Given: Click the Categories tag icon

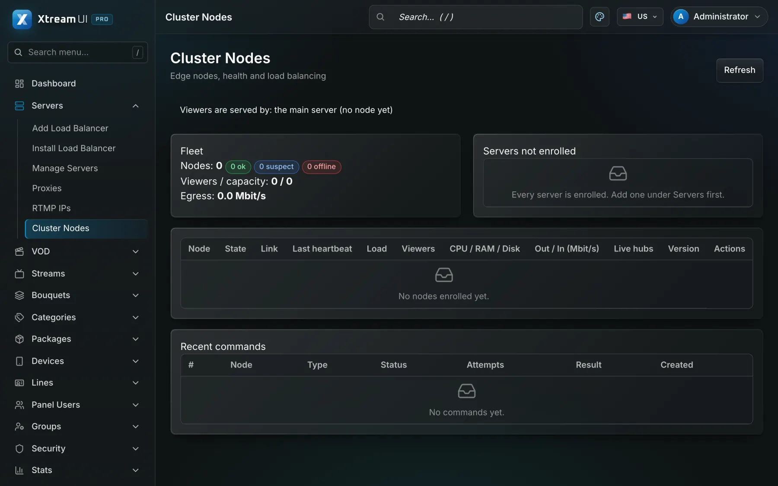Looking at the screenshot, I should [x=19, y=318].
